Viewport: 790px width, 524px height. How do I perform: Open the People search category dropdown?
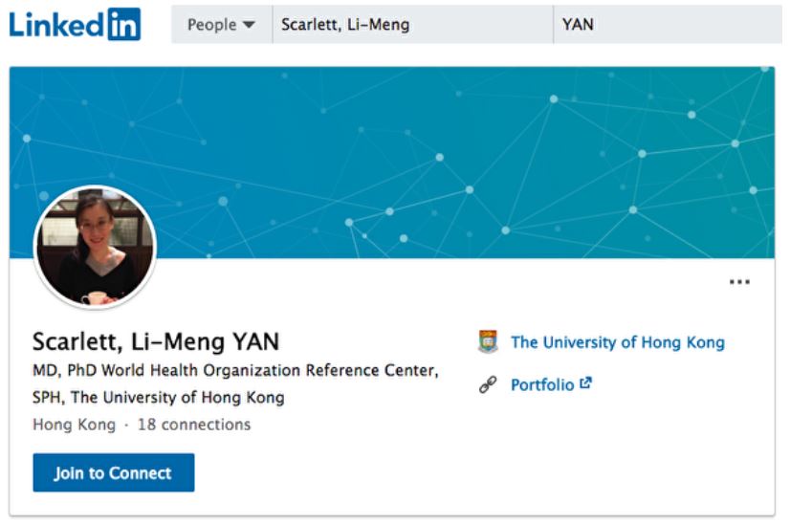pyautogui.click(x=222, y=24)
